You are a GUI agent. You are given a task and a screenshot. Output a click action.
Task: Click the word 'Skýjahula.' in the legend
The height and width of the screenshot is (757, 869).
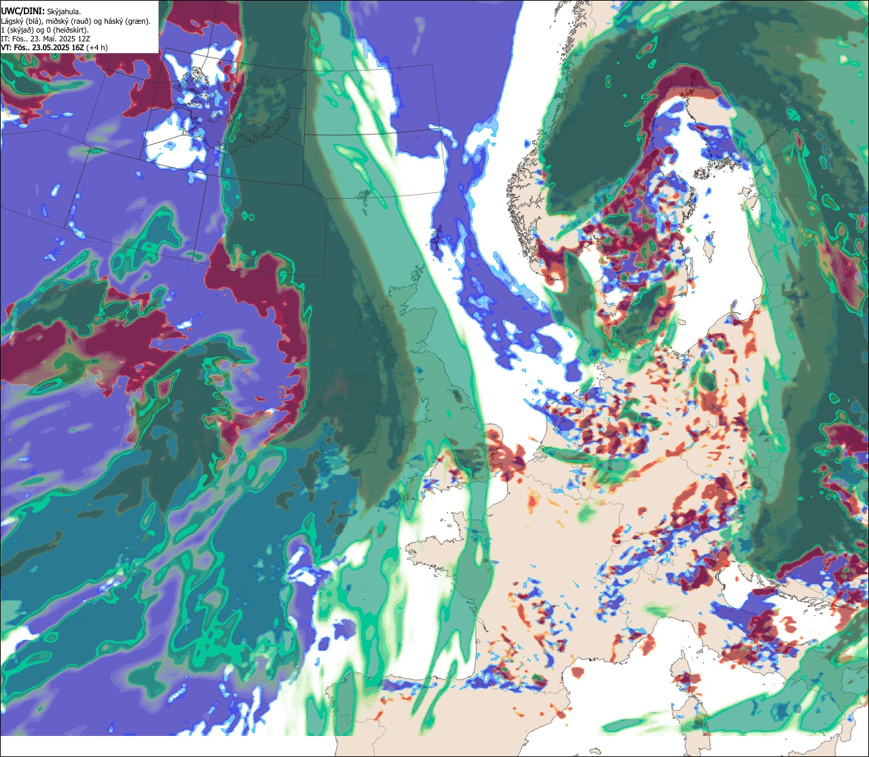[64, 12]
